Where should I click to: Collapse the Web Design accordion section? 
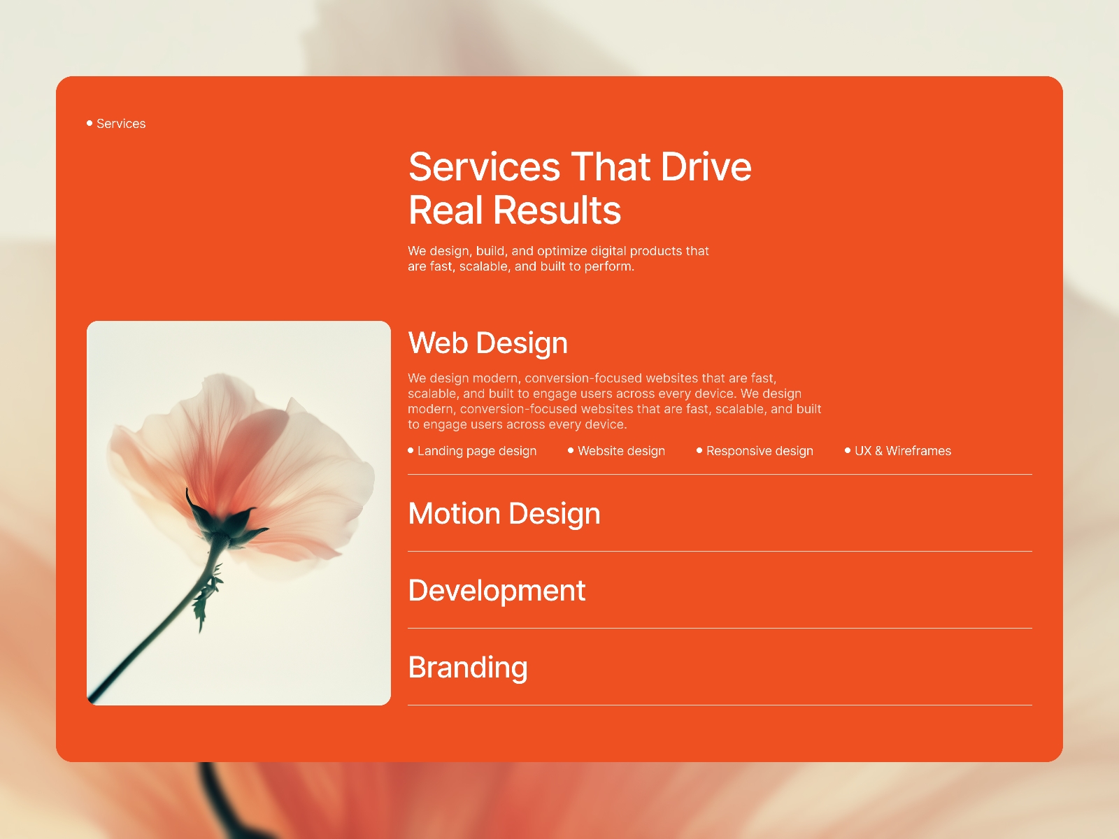[487, 343]
